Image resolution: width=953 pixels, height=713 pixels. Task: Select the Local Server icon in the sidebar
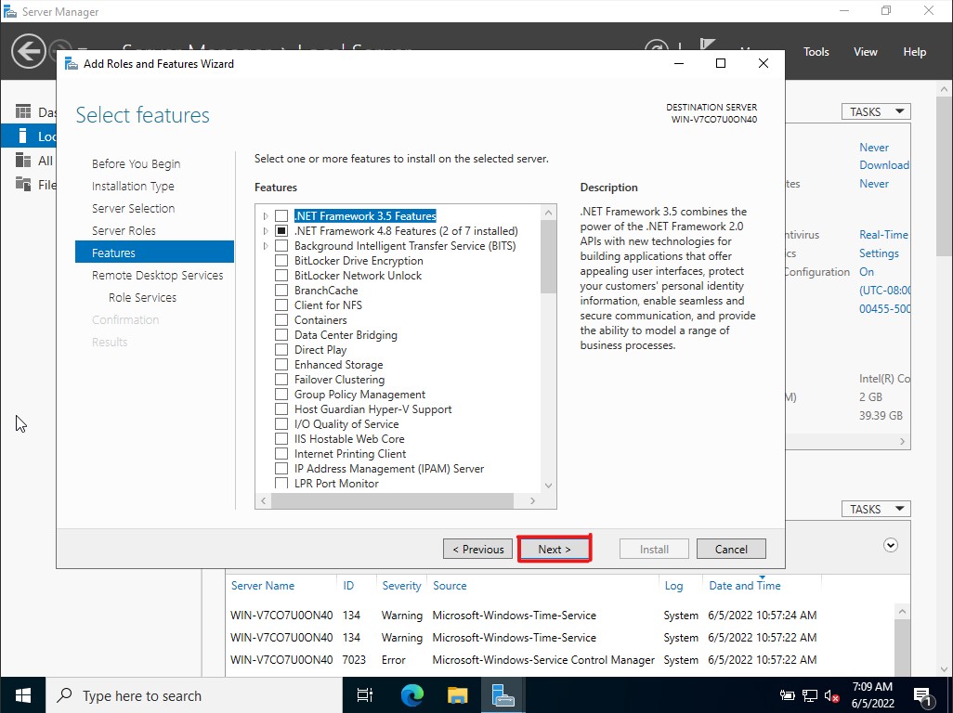click(x=23, y=136)
